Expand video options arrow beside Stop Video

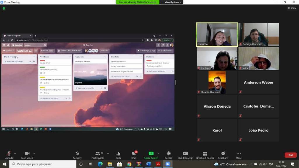click(34, 153)
